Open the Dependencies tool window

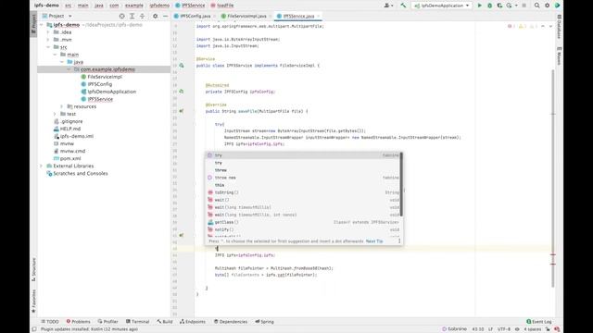[231, 322]
